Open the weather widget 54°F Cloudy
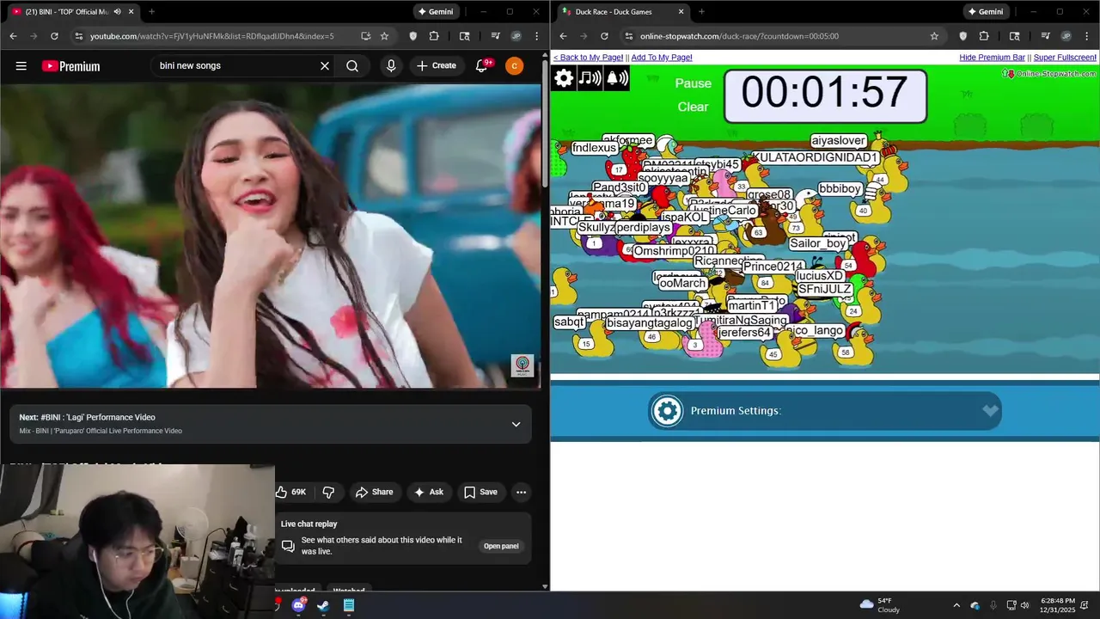 880,605
